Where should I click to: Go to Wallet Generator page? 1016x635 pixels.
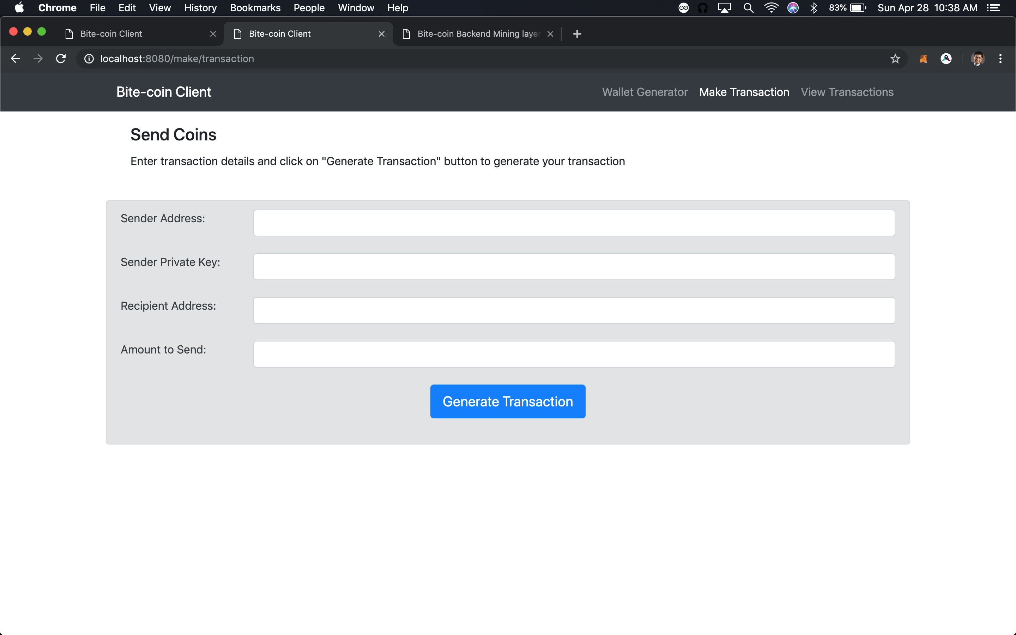pos(645,92)
